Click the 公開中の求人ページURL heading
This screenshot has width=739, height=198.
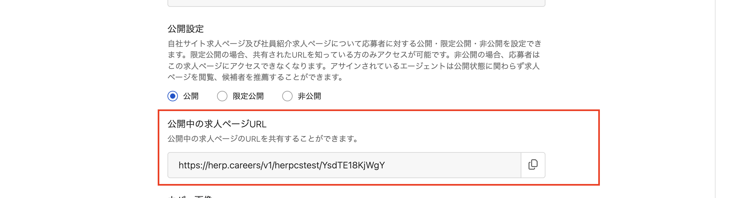(217, 124)
